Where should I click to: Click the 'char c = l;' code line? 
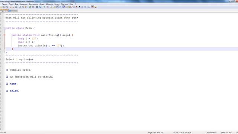(26, 42)
